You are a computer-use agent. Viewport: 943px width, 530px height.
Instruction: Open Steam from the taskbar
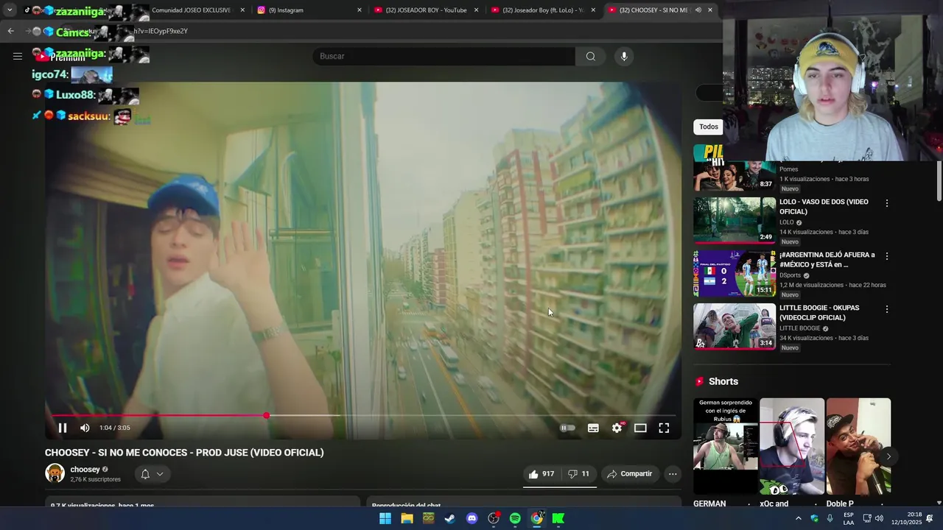[449, 518]
